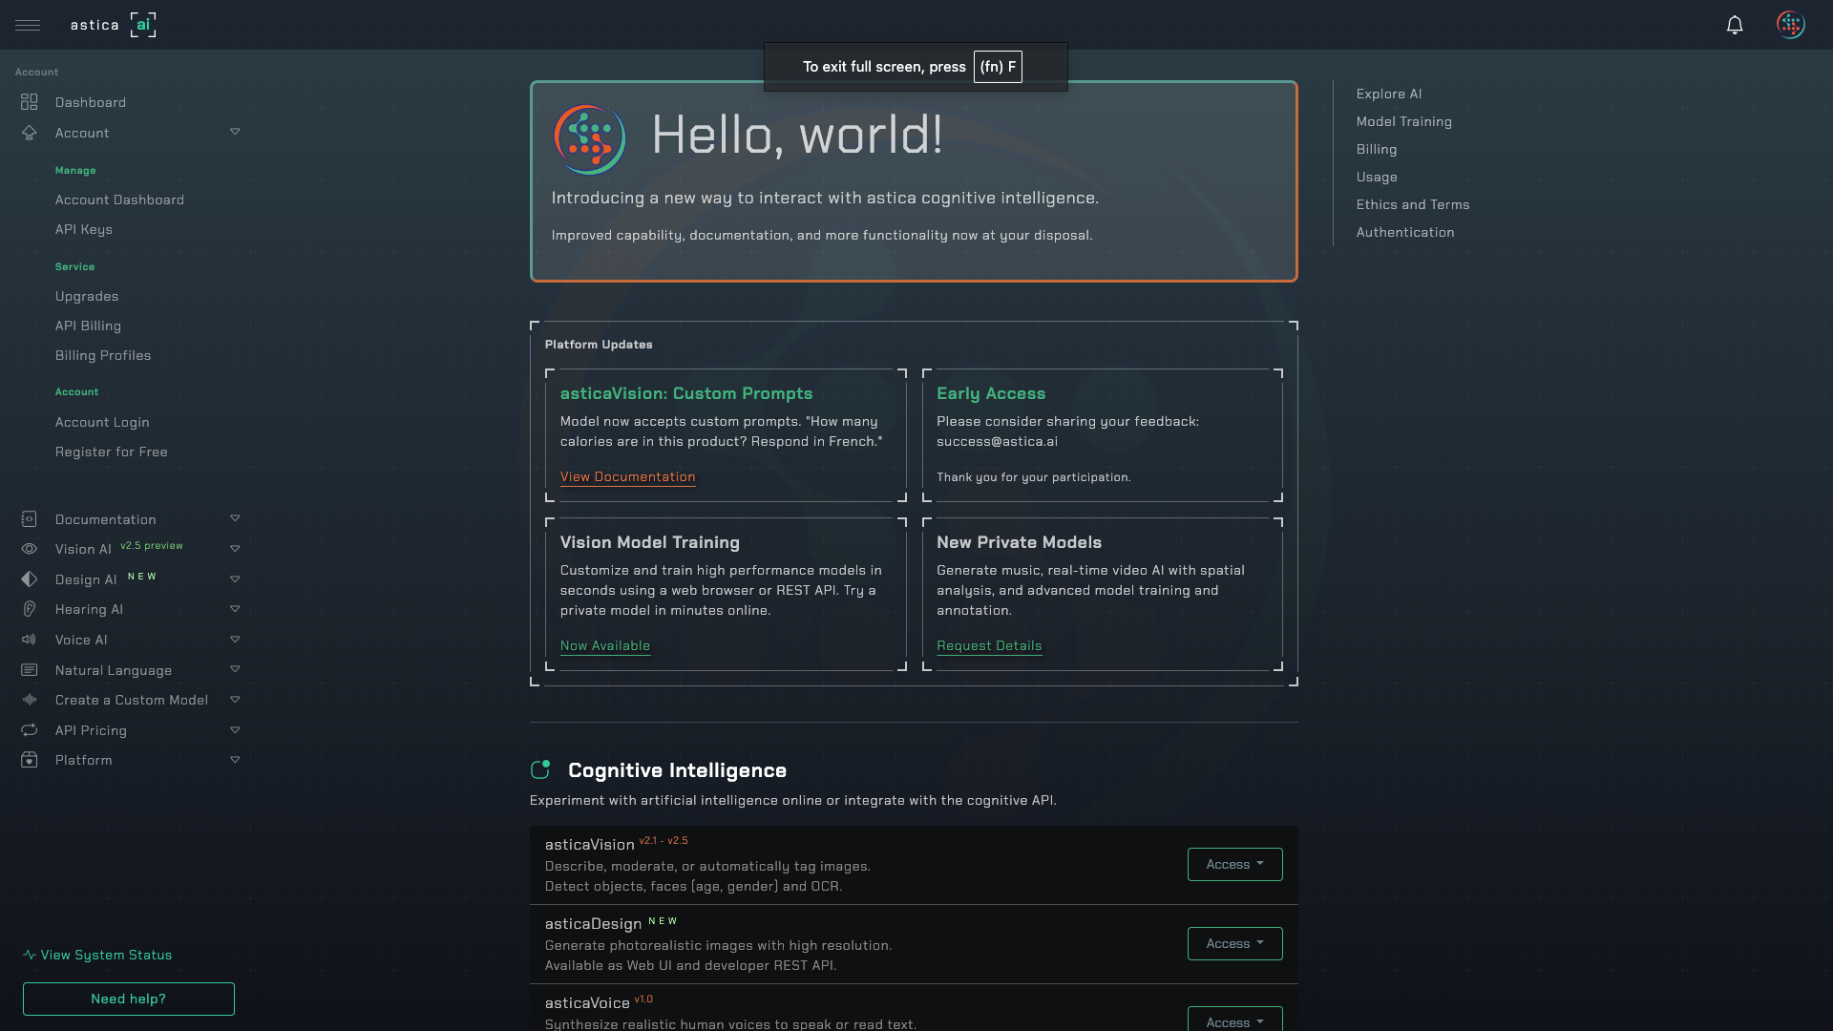Click the API Pricing cycle icon

pos(30,730)
